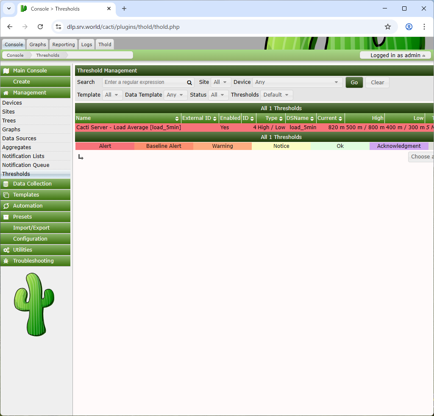Click the Data Collection database icon
Viewport: 434px width, 416px height.
[x=6, y=184]
